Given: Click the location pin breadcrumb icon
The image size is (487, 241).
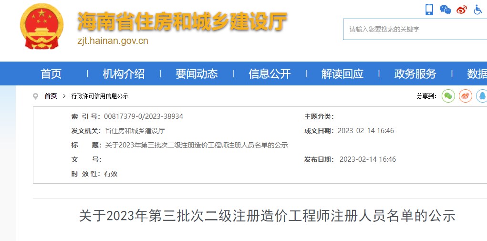Looking at the screenshot, I should coord(35,96).
